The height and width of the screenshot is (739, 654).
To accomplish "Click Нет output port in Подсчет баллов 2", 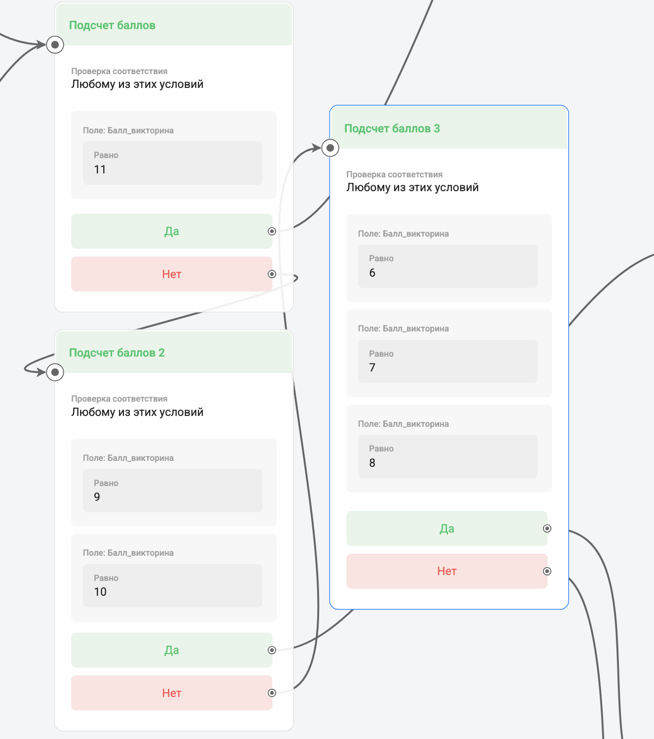I will tap(272, 693).
